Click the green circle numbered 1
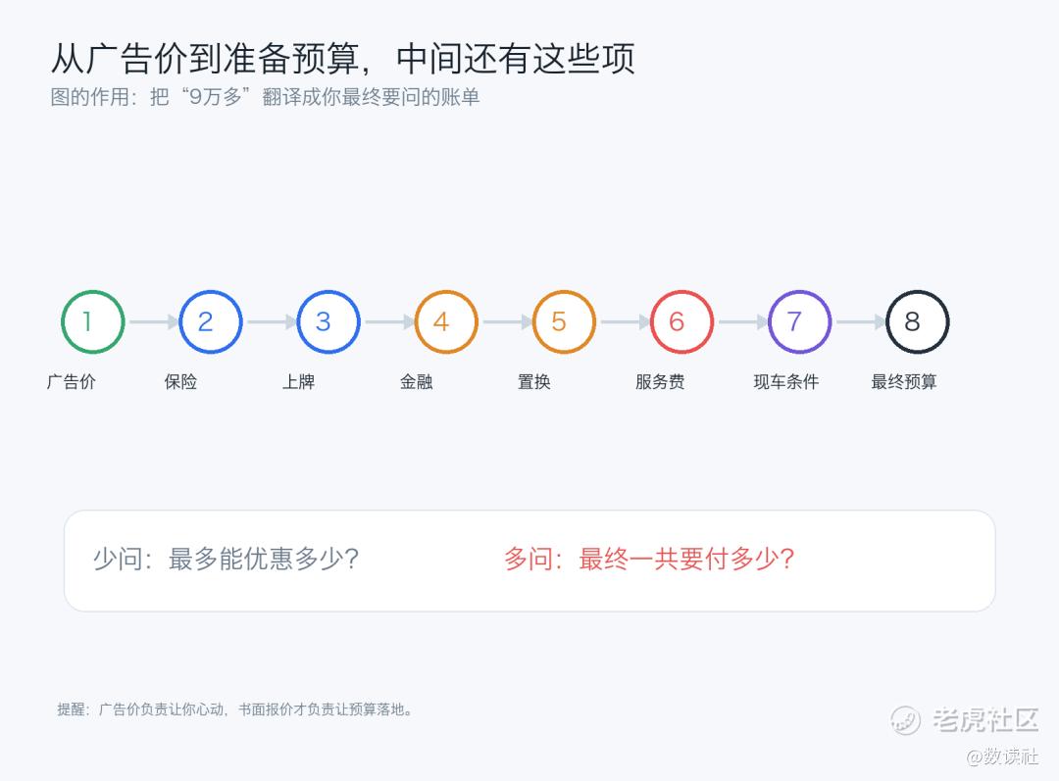1059x781 pixels. pyautogui.click(x=92, y=322)
